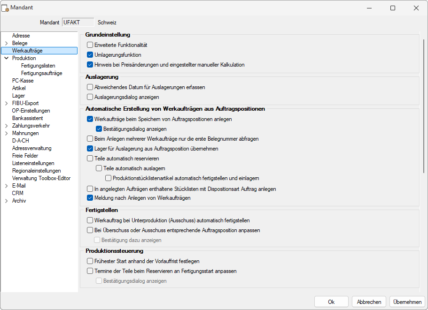Open Regionaleinstellungen in the sidebar
This screenshot has width=428, height=310.
click(x=37, y=171)
